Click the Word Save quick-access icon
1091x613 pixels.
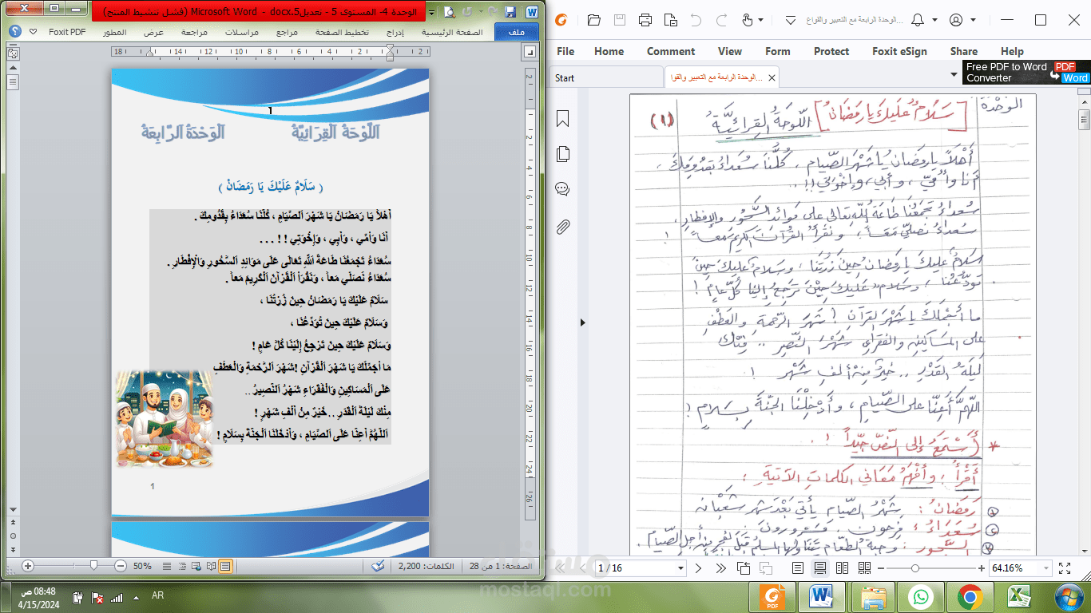pos(510,12)
